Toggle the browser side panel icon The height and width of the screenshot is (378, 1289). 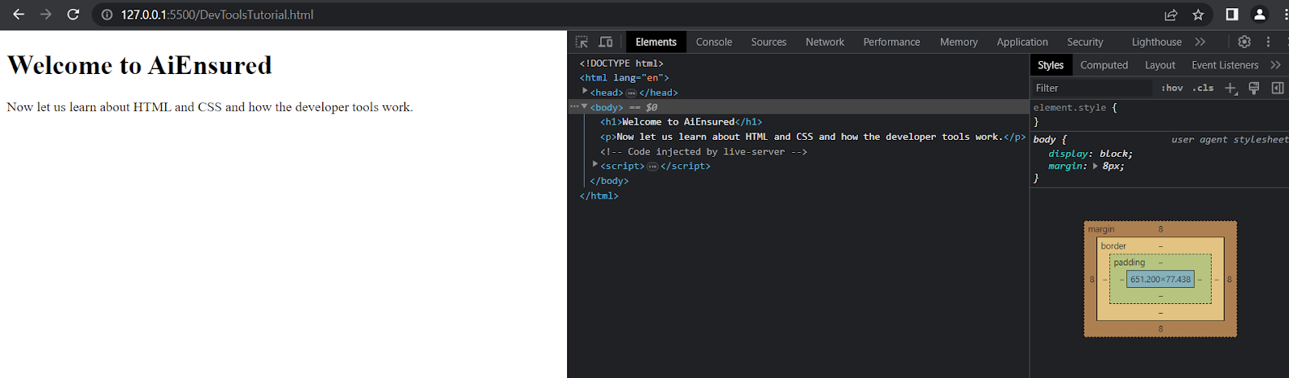pos(1232,14)
